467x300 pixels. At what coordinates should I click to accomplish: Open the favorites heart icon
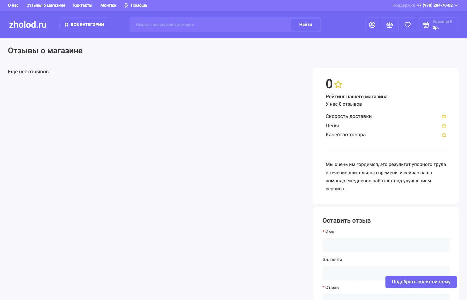point(407,25)
